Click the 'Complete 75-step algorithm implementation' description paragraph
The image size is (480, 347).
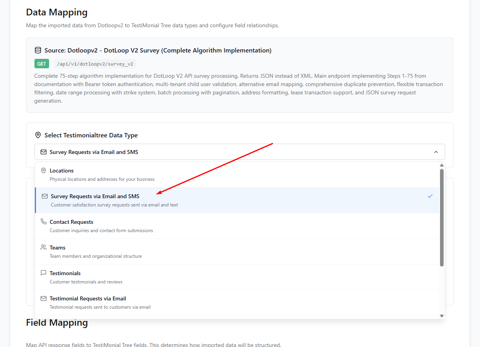[239, 88]
